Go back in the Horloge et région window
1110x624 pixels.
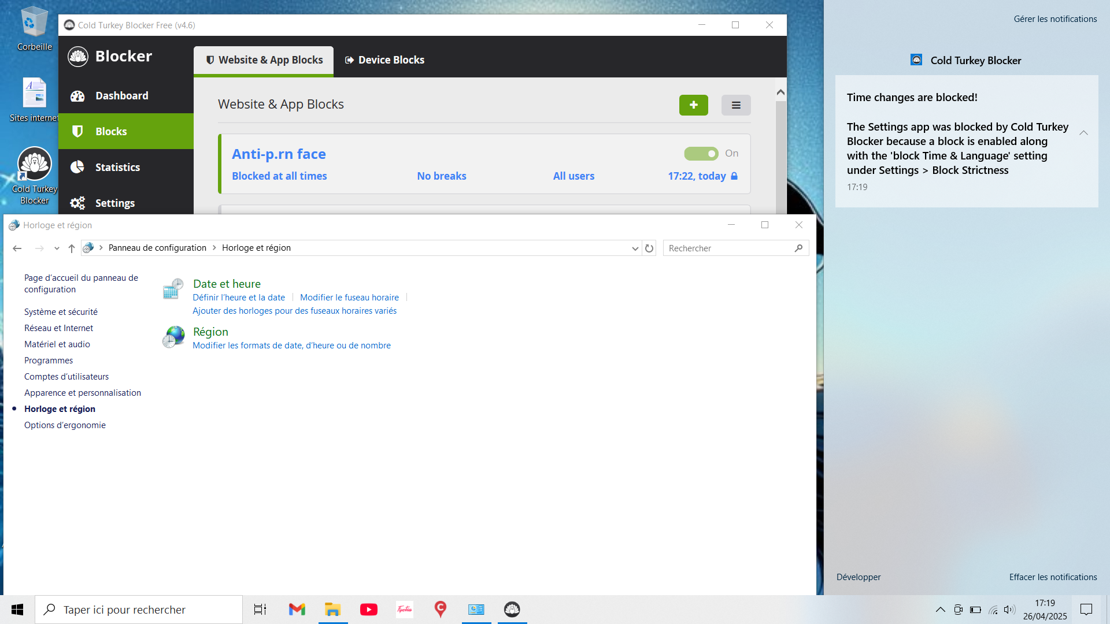click(x=17, y=248)
